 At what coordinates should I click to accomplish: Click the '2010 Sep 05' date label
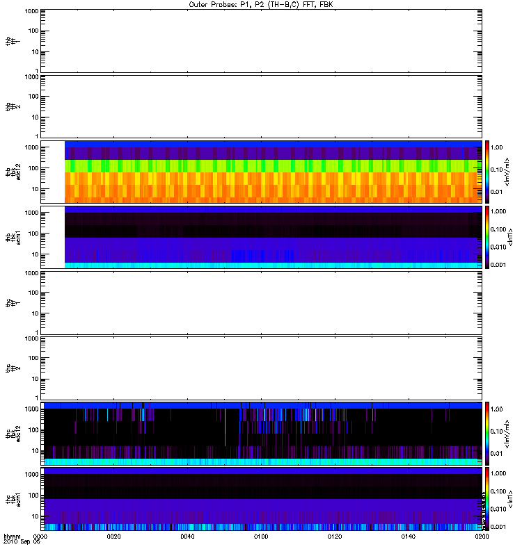click(x=22, y=541)
